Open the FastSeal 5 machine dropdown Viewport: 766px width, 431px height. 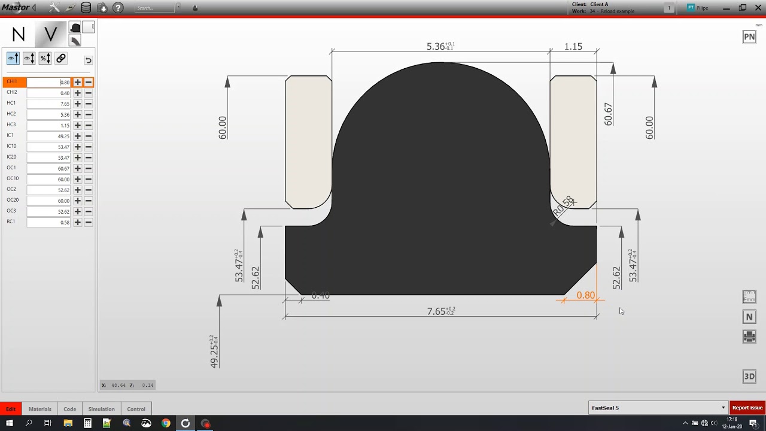658,408
